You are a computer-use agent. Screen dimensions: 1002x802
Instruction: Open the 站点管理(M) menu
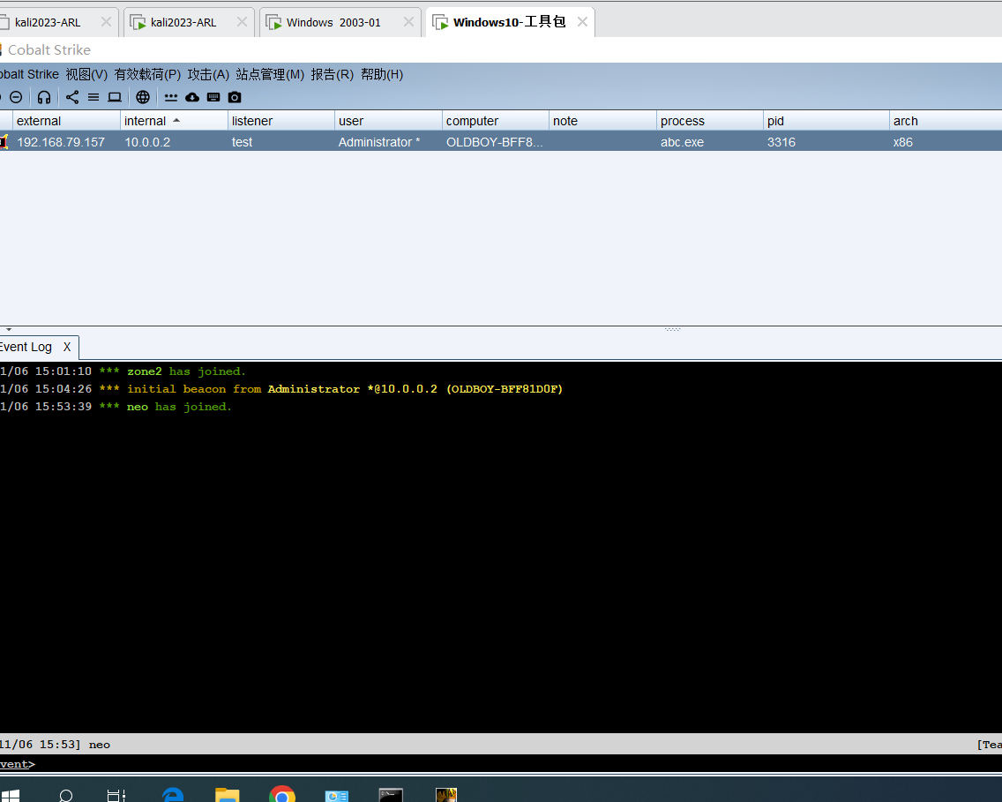(270, 75)
